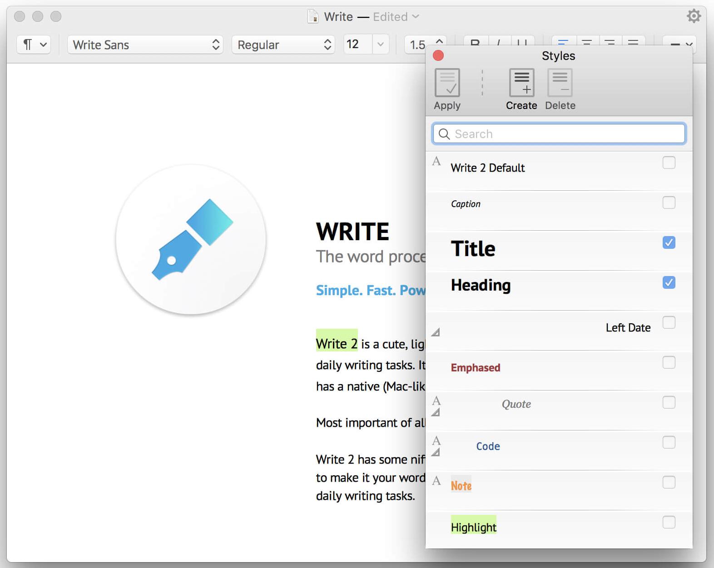Click paragraph triangle icon on Code row

tap(436, 452)
